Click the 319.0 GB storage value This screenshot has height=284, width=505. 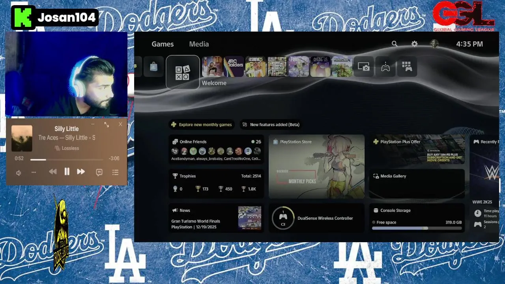(x=453, y=222)
